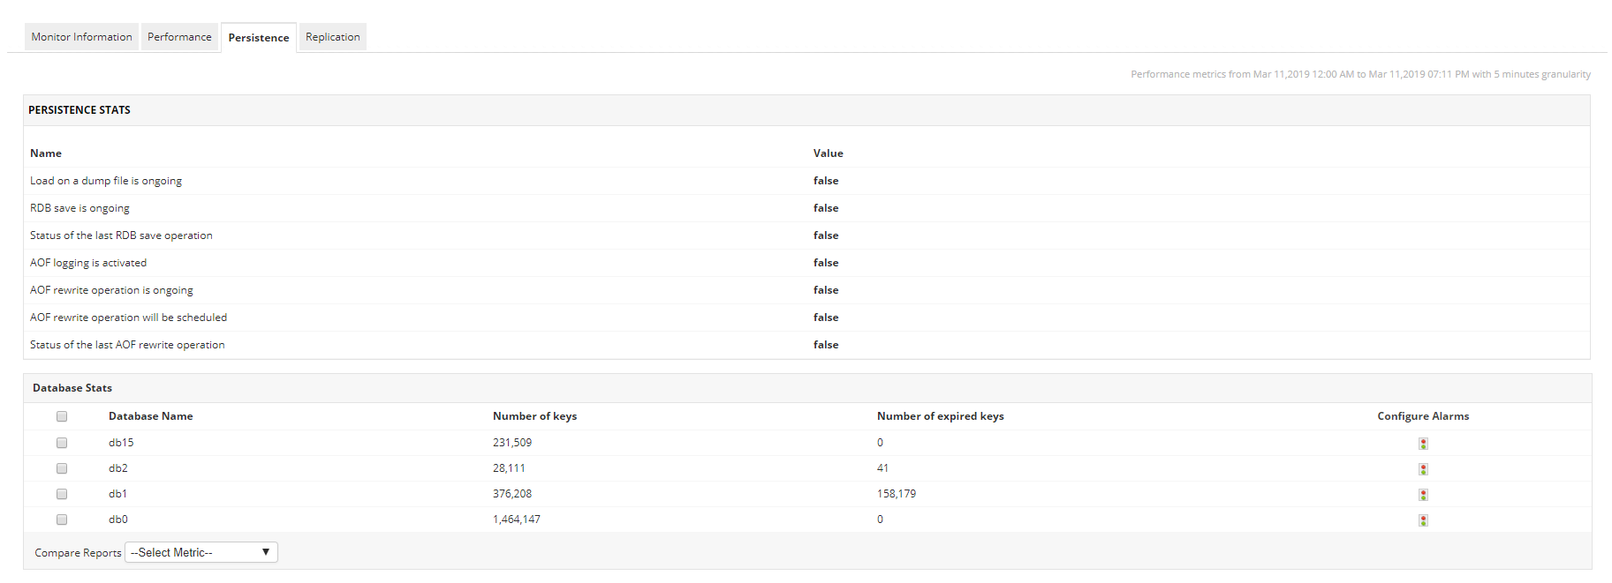Check the db15 row checkbox

(x=62, y=443)
